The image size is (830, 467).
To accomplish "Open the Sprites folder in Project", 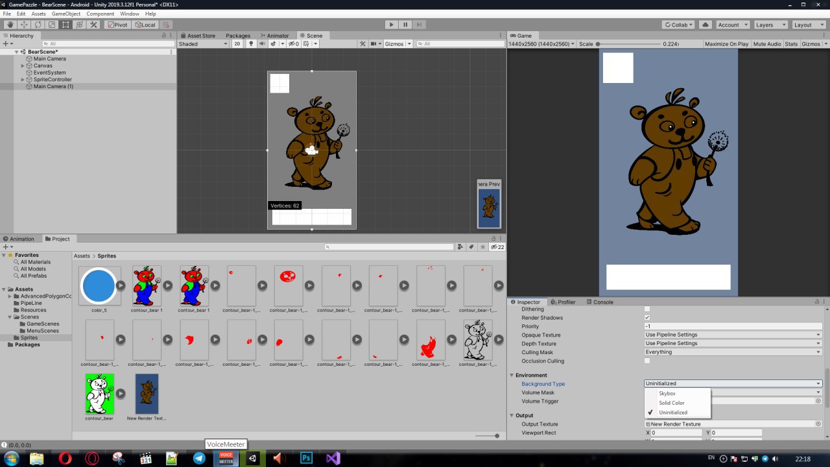I will [x=29, y=337].
